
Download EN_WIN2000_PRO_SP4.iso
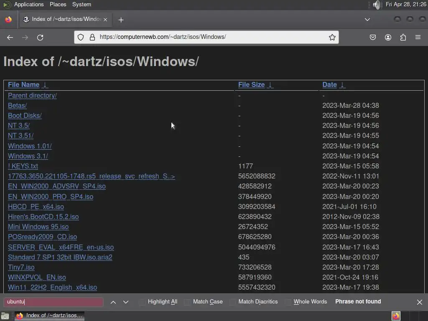(51, 196)
